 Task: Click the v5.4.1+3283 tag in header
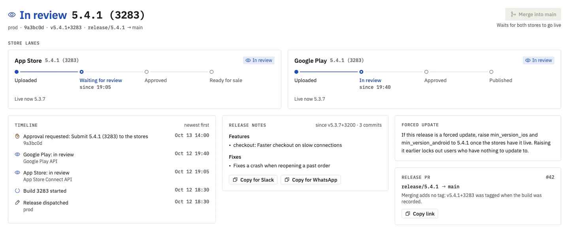66,28
